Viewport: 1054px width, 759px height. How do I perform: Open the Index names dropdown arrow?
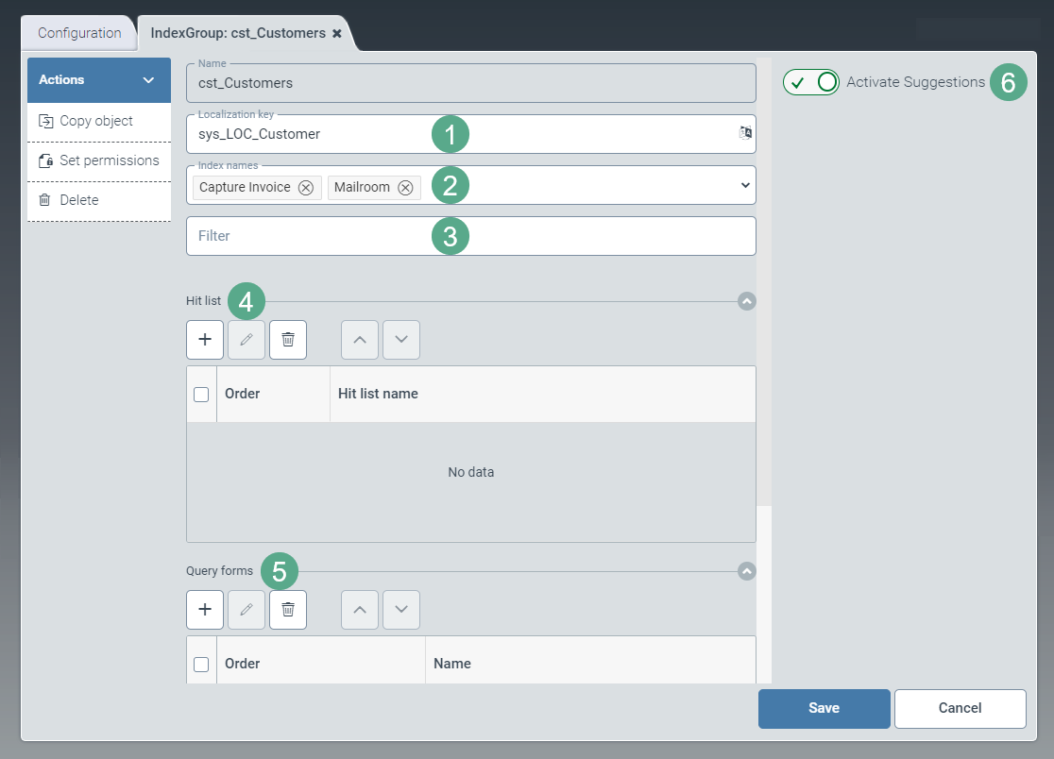coord(745,186)
